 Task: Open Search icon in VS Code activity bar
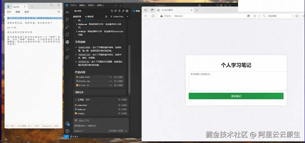click(x=67, y=49)
